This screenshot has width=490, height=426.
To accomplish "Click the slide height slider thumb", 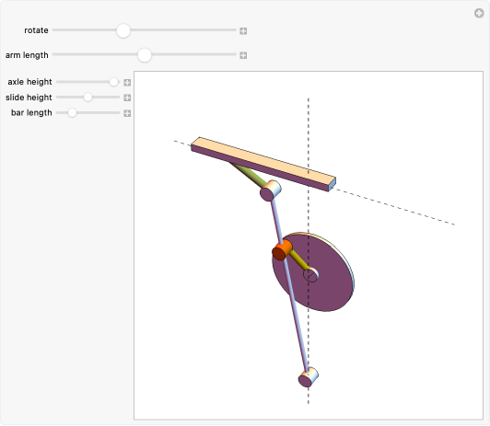I will click(87, 98).
